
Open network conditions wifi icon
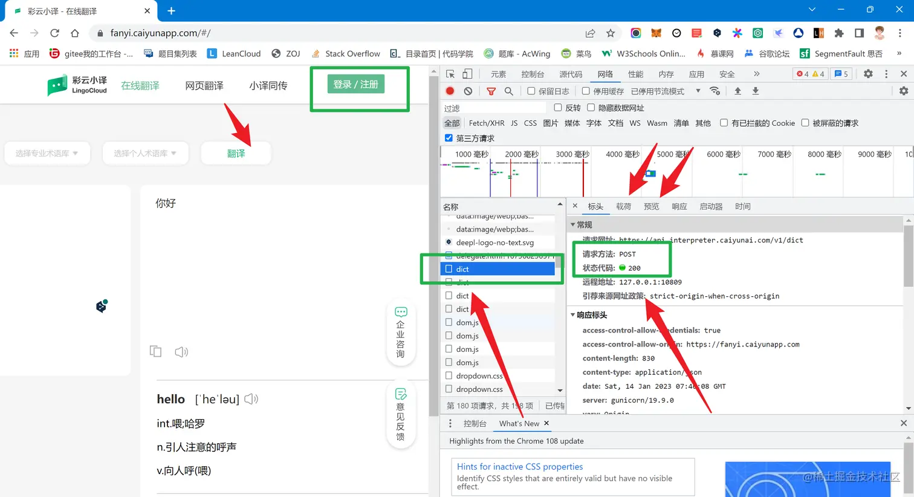tap(715, 91)
